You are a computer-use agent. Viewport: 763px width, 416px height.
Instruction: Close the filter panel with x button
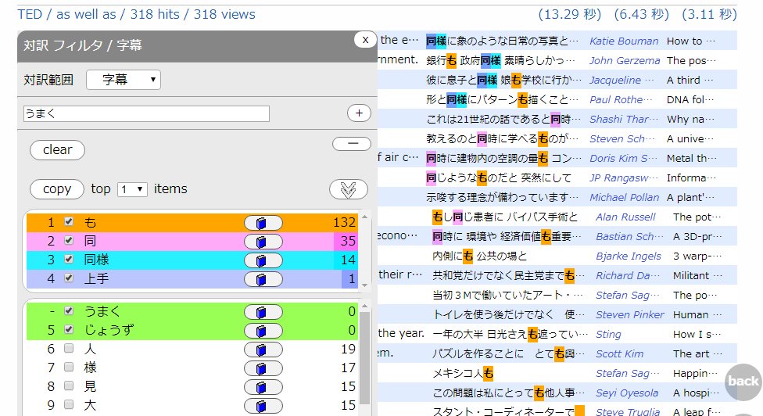[365, 40]
